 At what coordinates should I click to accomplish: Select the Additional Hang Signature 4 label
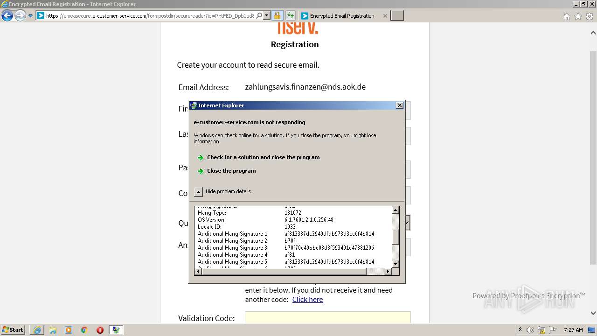point(233,255)
